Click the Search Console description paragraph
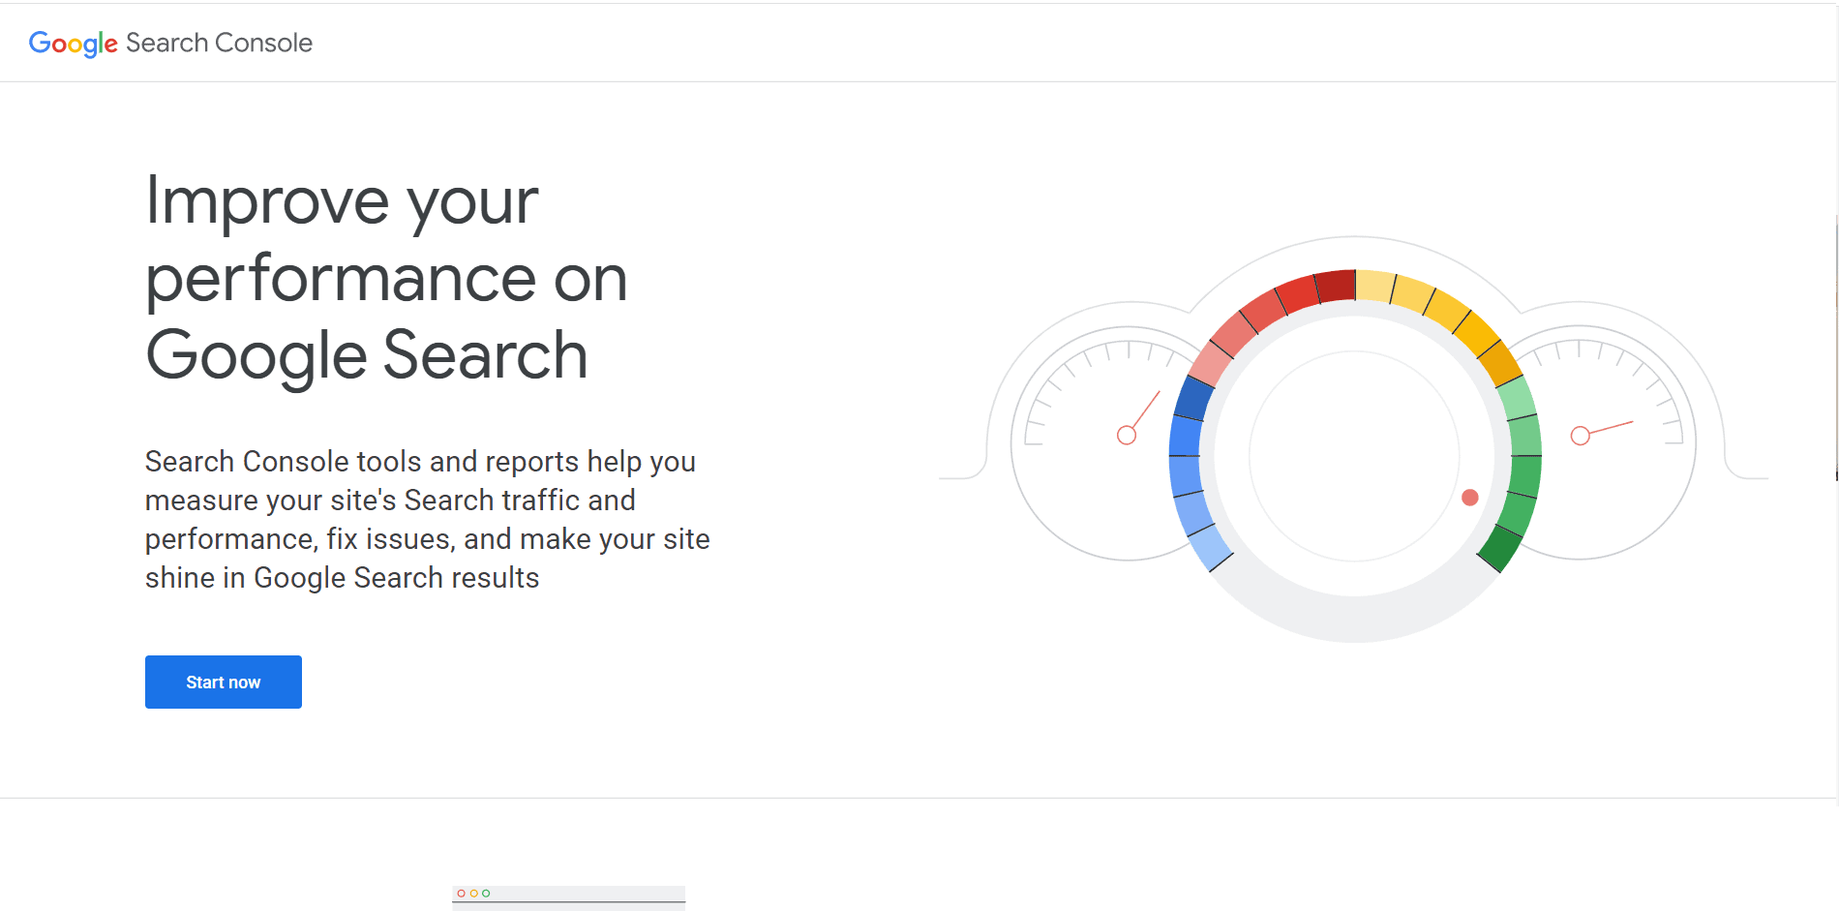This screenshot has height=911, width=1839. point(427,519)
